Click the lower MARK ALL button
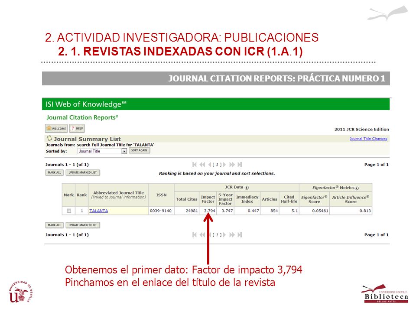The image size is (416, 312). (55, 225)
